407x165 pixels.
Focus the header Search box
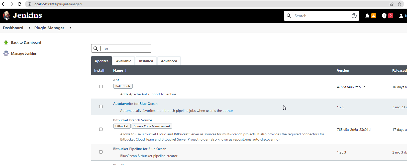click(322, 16)
